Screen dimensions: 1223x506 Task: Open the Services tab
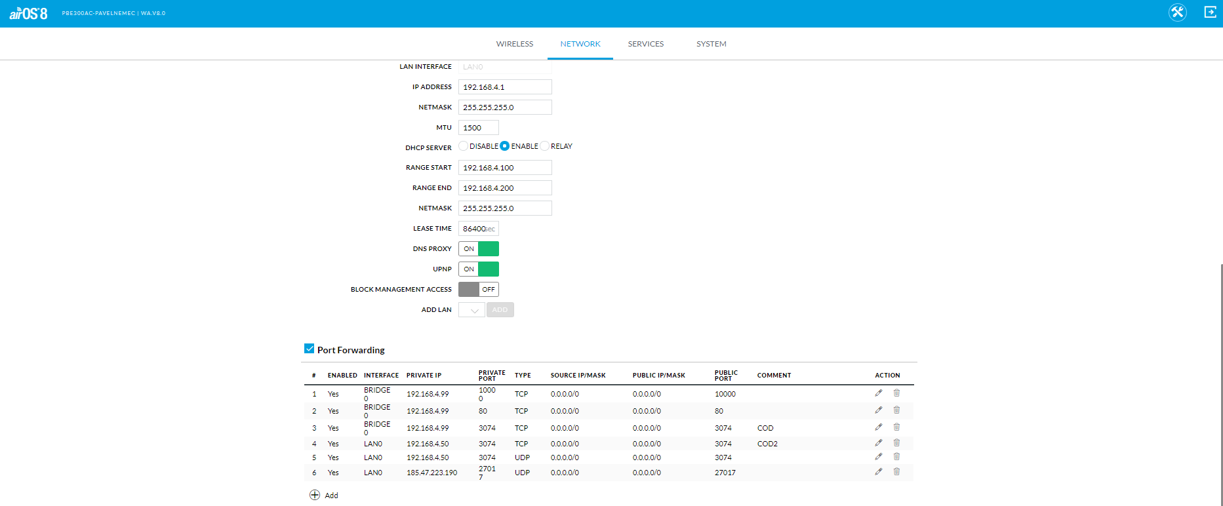coord(645,44)
